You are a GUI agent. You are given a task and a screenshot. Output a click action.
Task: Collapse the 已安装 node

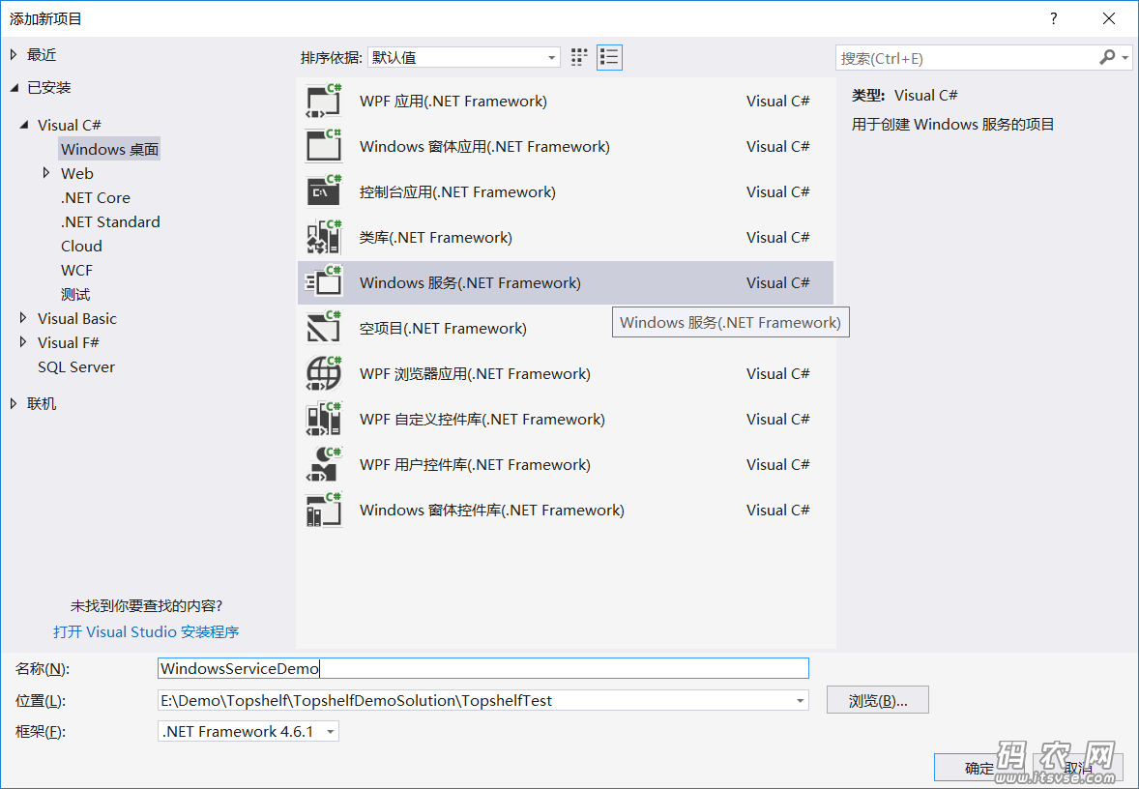coord(15,87)
